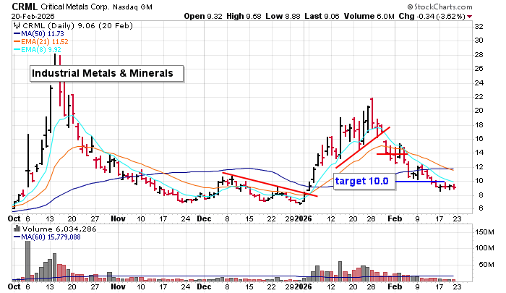Click the MA(50) legend entry
The image size is (506, 293).
coord(35,33)
